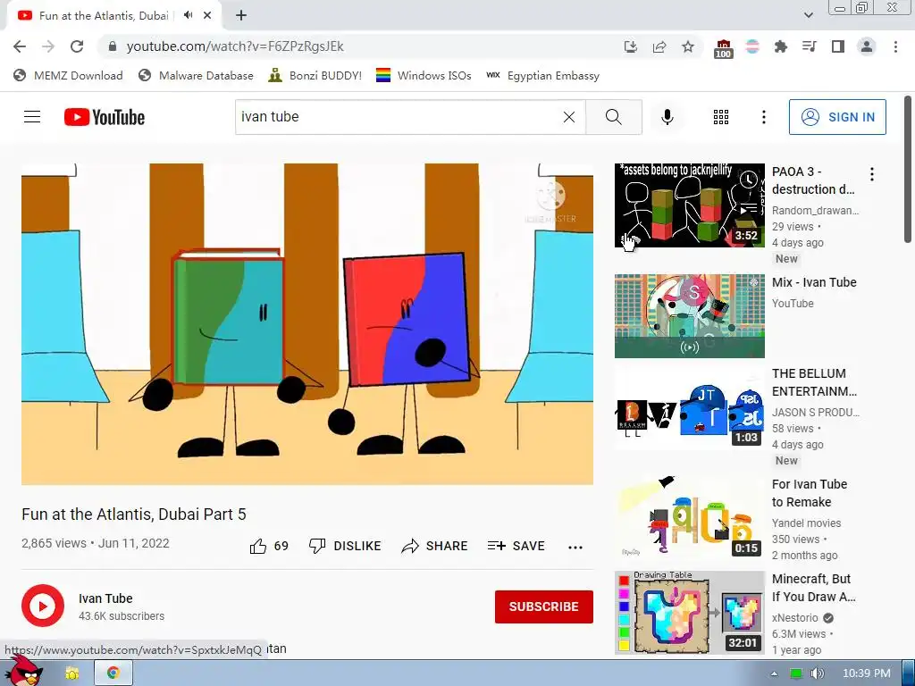Viewport: 915px width, 686px height.
Task: Open volume control in system tray
Action: tap(817, 673)
